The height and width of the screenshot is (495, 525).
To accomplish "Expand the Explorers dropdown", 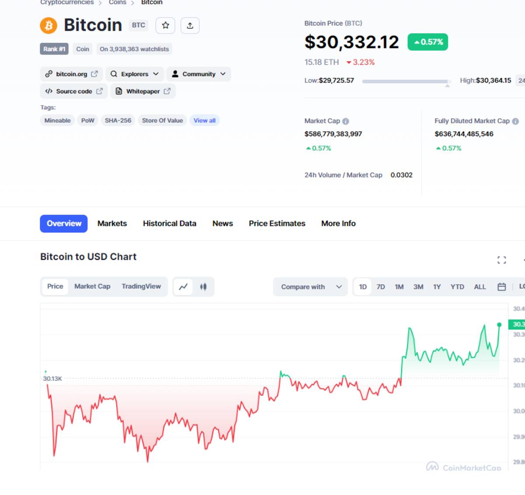I will (135, 74).
